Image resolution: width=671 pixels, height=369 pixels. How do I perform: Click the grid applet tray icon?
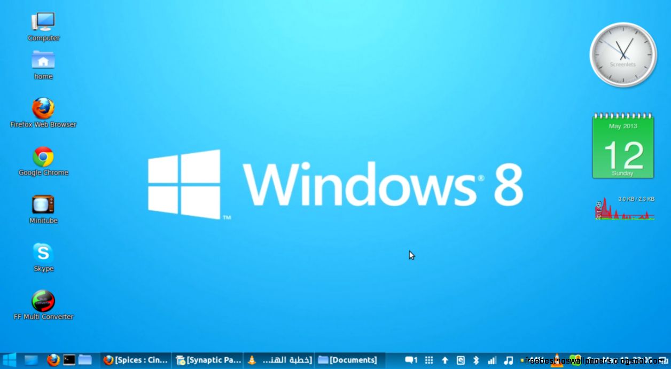[x=429, y=360]
